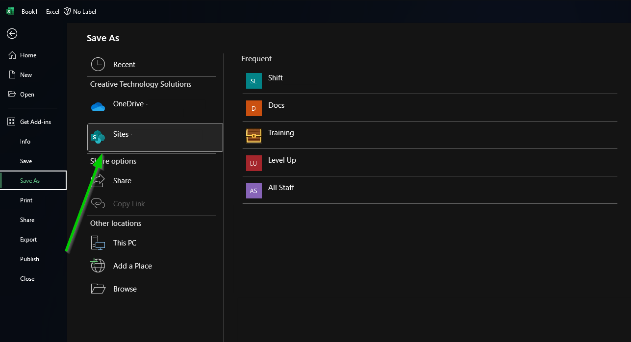Screen dimensions: 631x342
Task: Open the Publish backstage page
Action: pyautogui.click(x=33, y=259)
